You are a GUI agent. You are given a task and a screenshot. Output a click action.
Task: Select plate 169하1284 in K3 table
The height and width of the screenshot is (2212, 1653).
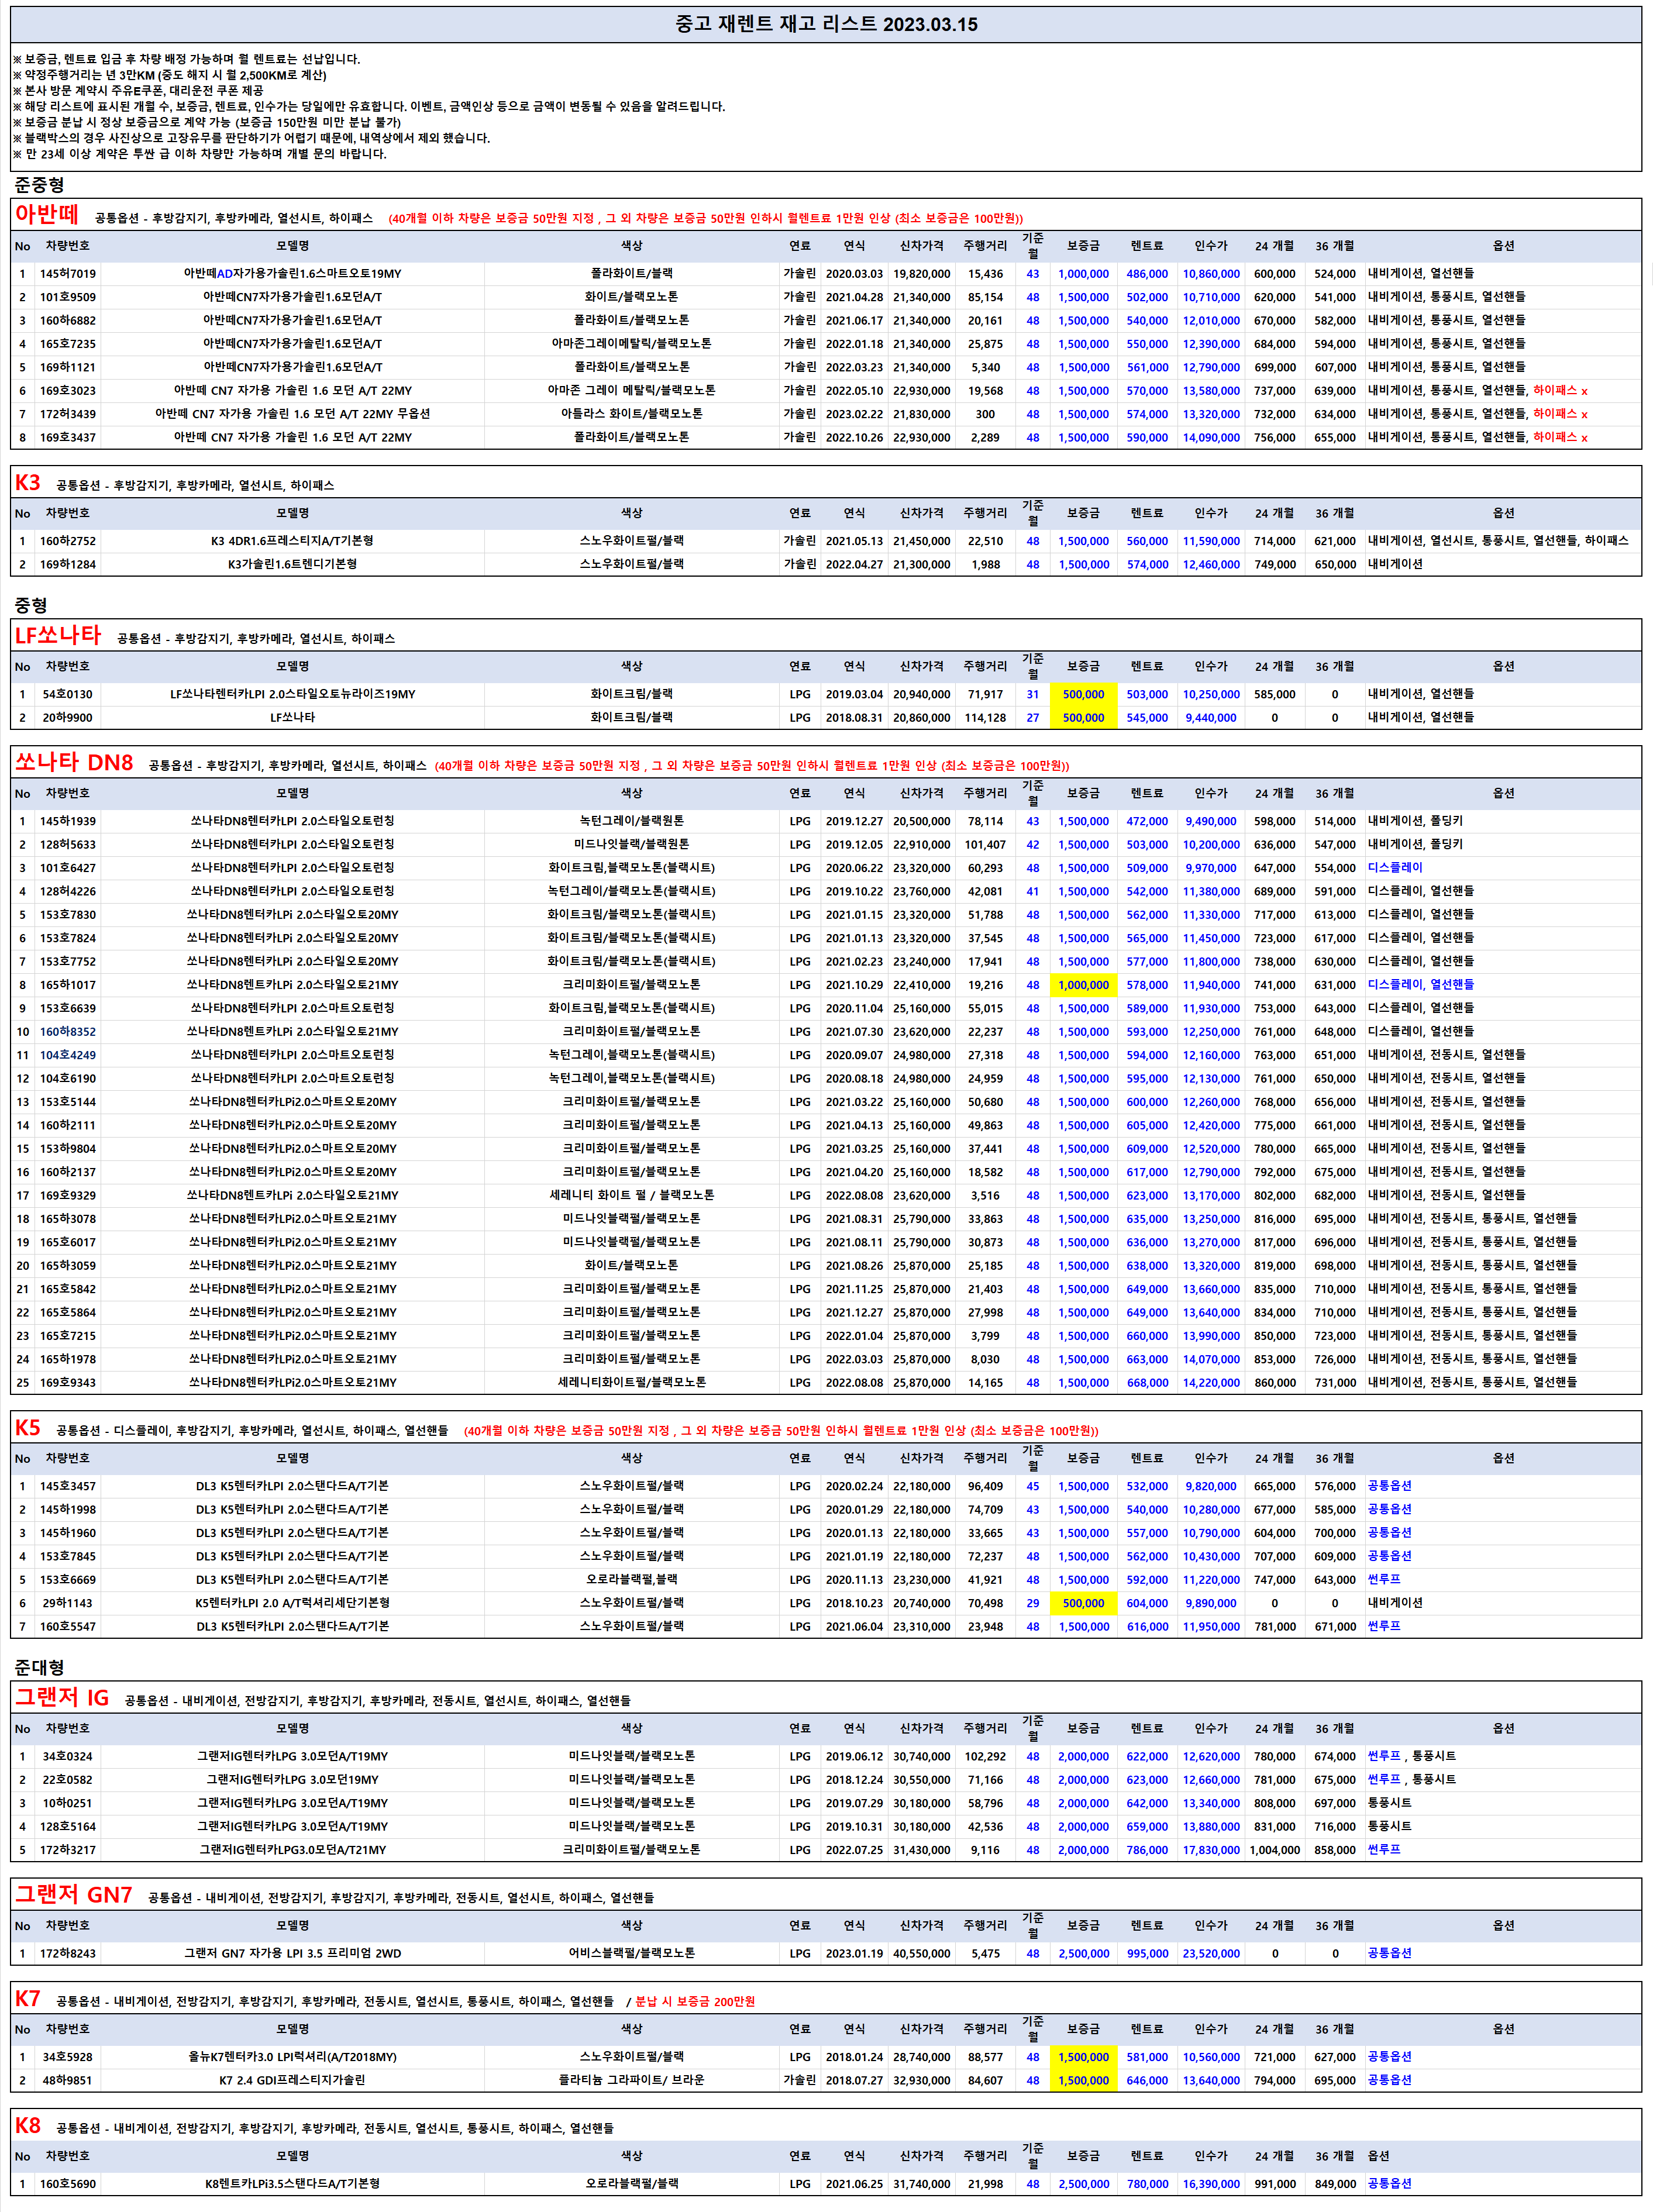68,564
